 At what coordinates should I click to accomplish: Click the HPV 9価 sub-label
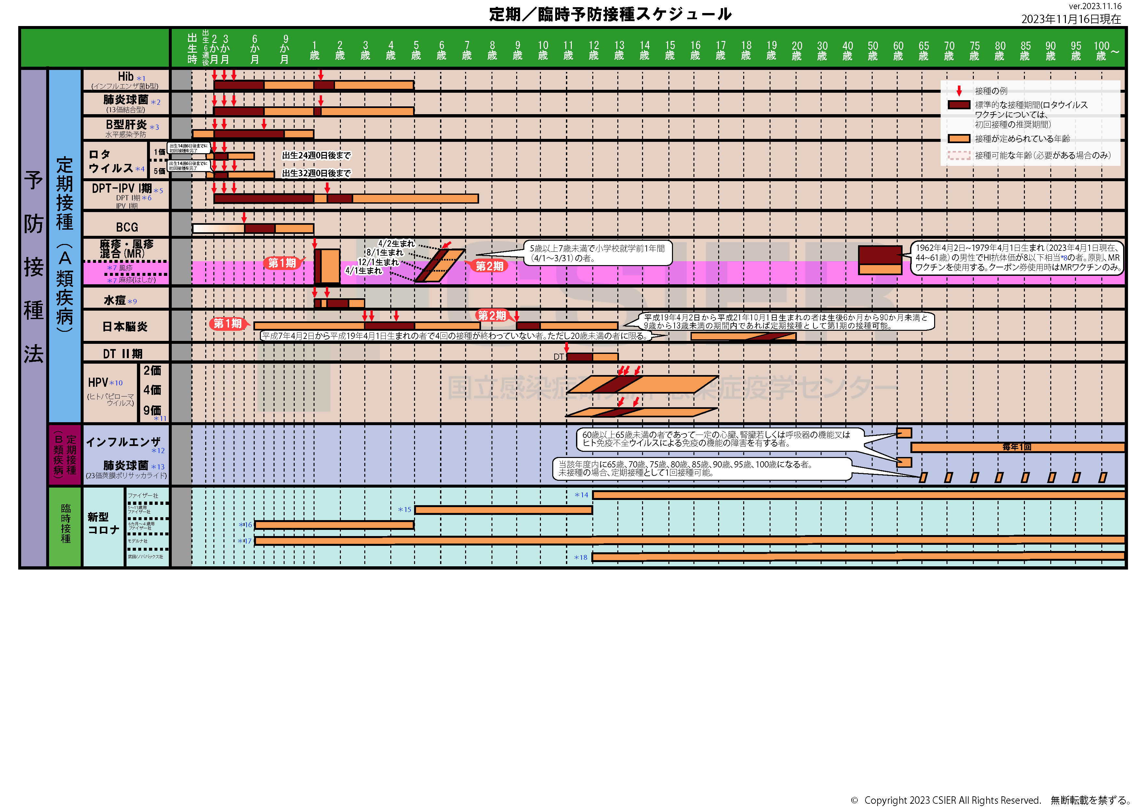153,410
